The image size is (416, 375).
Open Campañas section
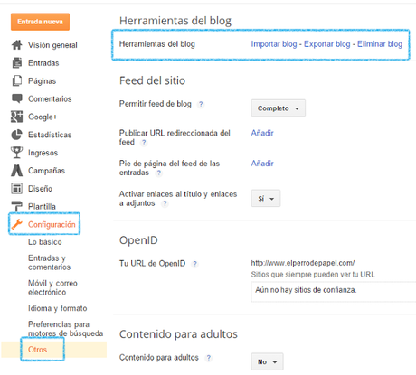46,171
